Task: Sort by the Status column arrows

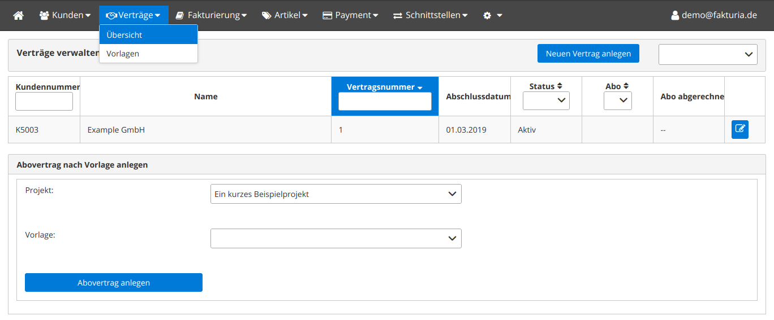Action: point(560,86)
